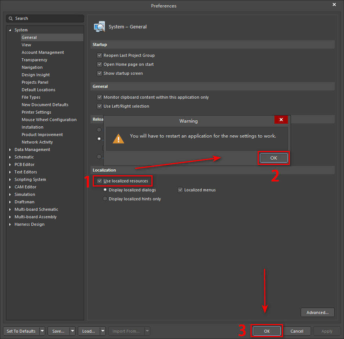344x339 pixels.
Task: Expand the Data Management node
Action: click(10, 150)
